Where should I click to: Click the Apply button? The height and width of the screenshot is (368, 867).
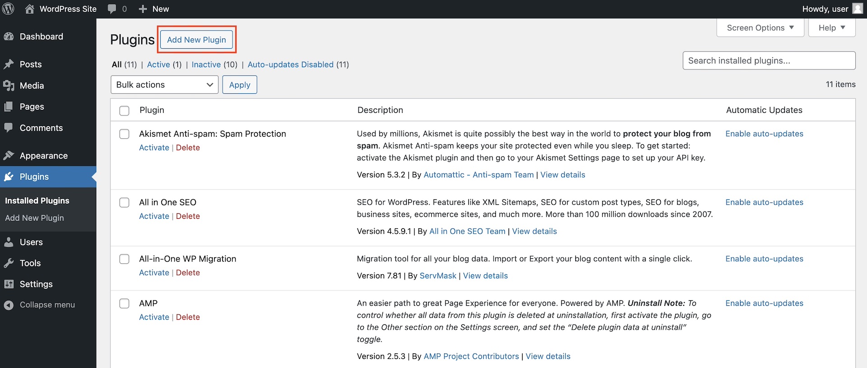[x=240, y=85]
